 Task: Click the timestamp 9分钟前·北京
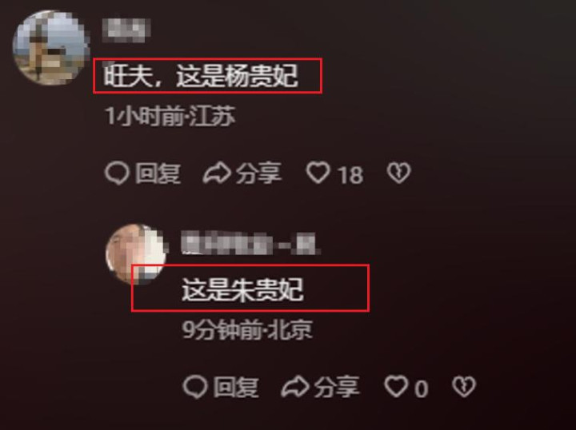(x=247, y=330)
